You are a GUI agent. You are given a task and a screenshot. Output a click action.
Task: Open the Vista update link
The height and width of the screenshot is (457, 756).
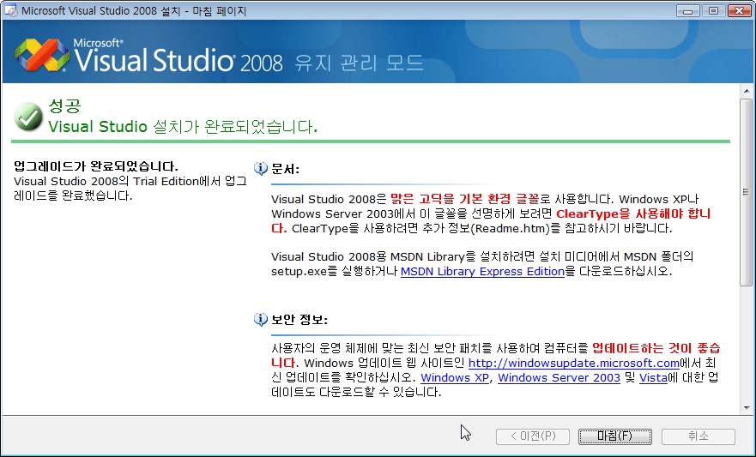click(653, 377)
